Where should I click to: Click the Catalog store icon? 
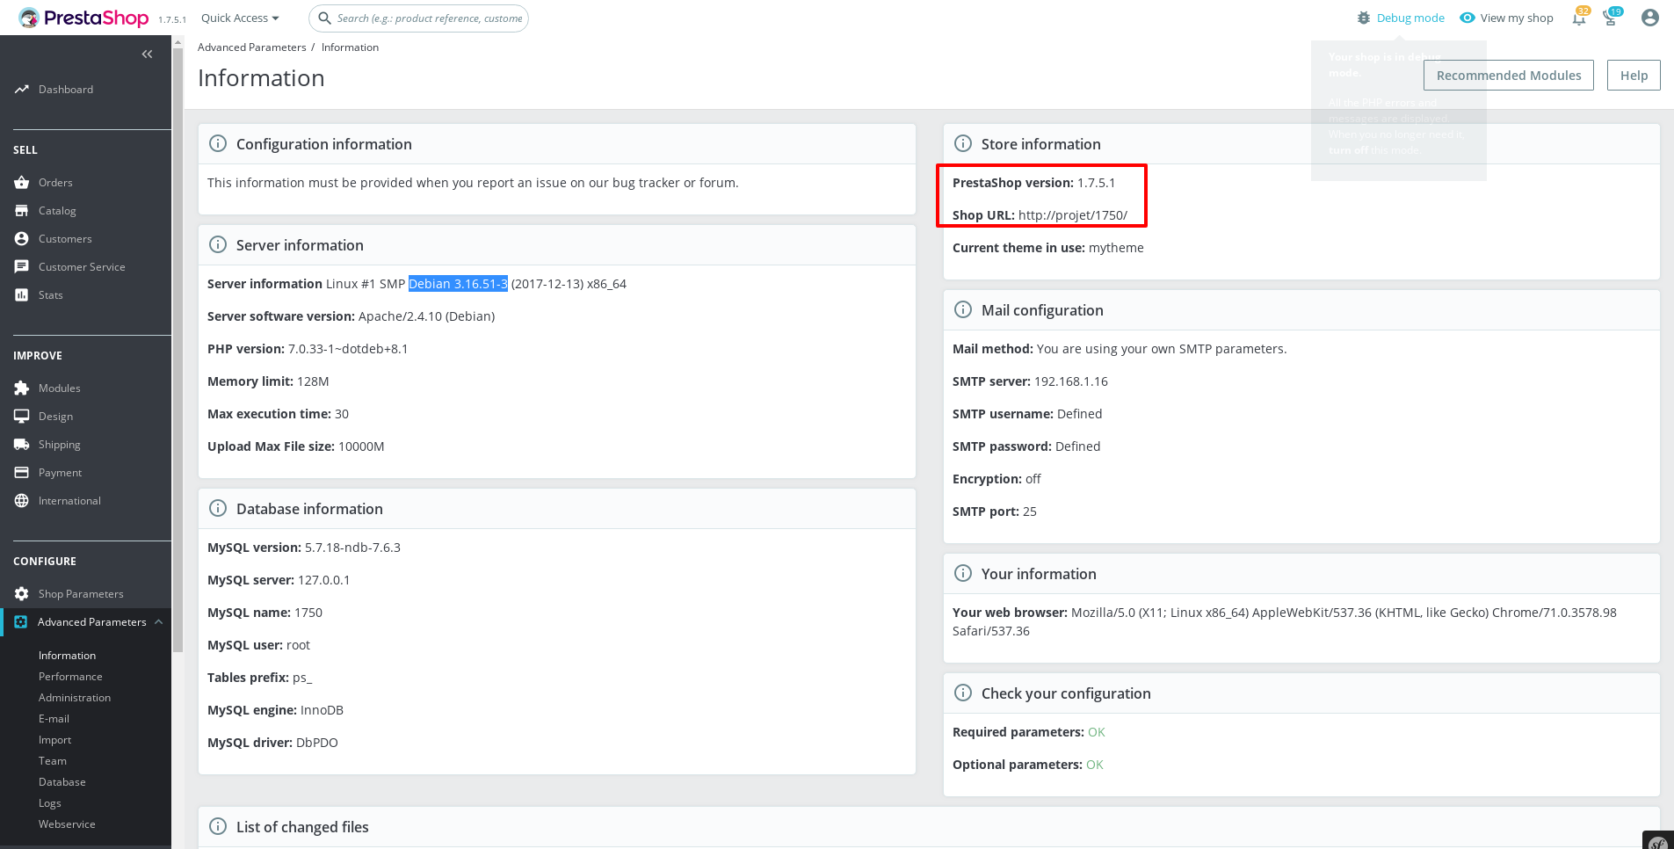pos(22,211)
